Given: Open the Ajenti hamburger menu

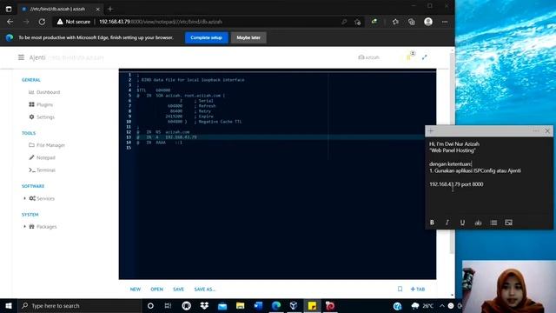Looking at the screenshot, I should click(21, 57).
